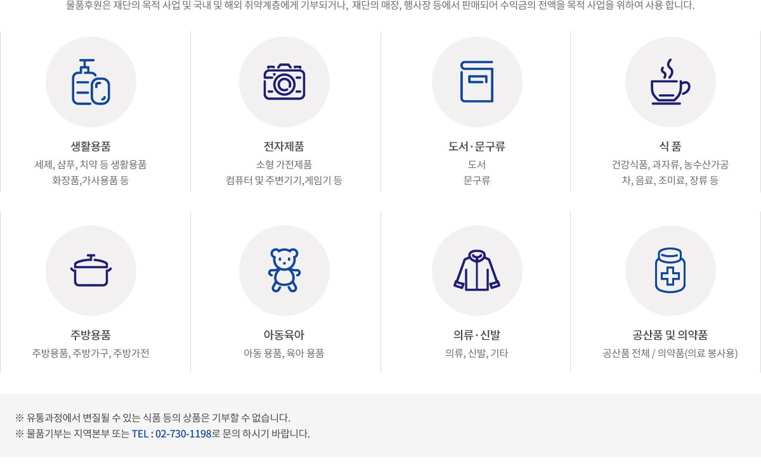Select the teddy bear childcare icon
The height and width of the screenshot is (471, 761).
pyautogui.click(x=284, y=271)
